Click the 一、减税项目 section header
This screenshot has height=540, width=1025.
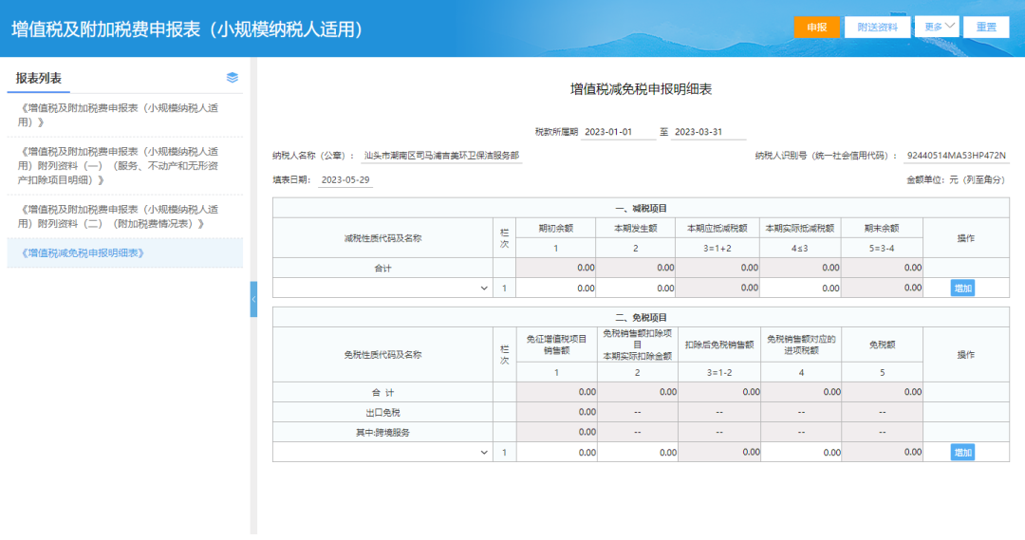point(641,209)
